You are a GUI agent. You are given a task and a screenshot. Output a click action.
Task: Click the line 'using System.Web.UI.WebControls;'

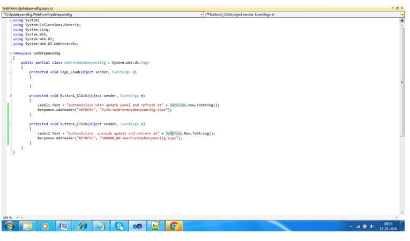tap(46, 44)
